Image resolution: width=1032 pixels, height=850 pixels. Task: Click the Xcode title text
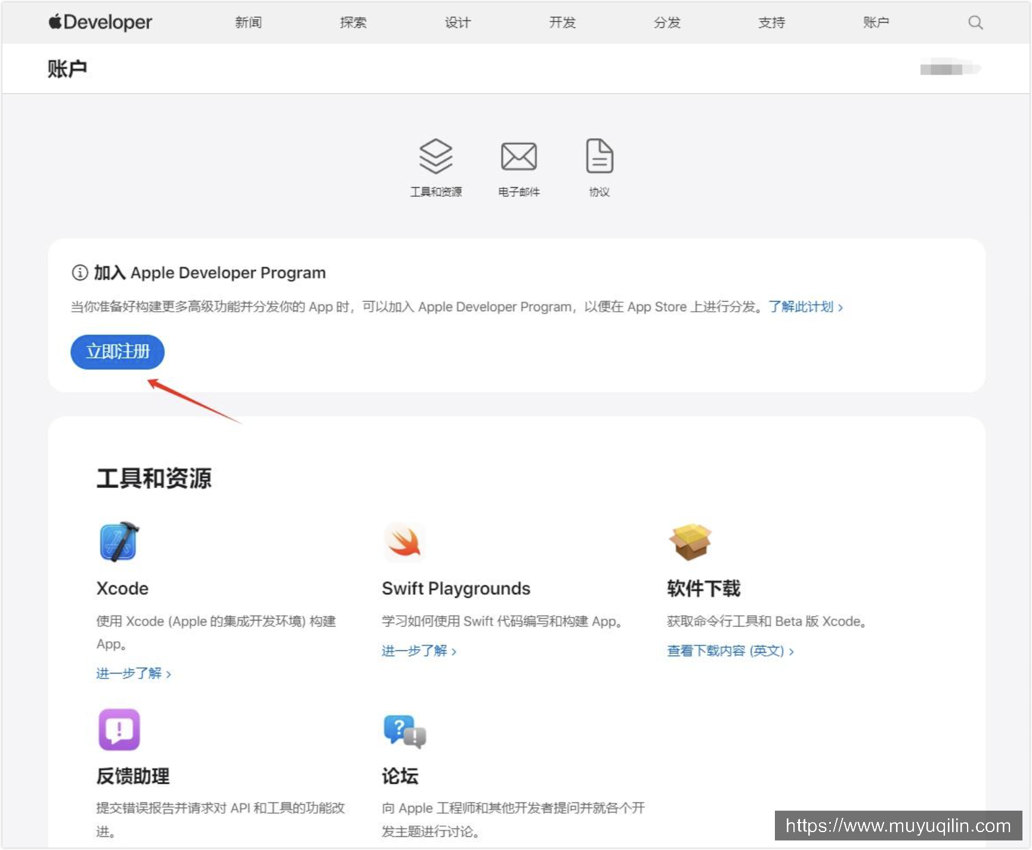pyautogui.click(x=122, y=588)
